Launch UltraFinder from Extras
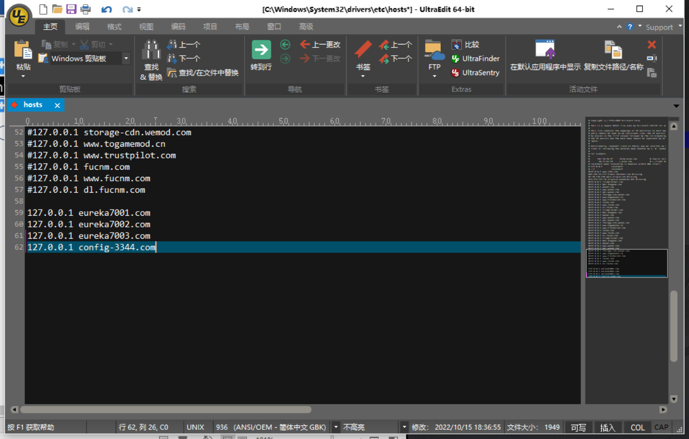Image resolution: width=689 pixels, height=439 pixels. pyautogui.click(x=475, y=58)
